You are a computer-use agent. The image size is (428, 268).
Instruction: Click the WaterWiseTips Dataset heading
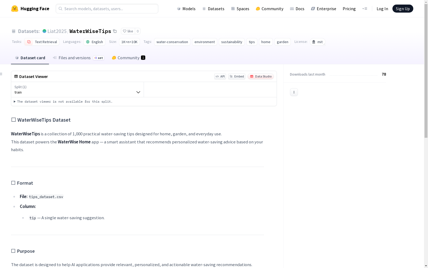[x=41, y=120]
